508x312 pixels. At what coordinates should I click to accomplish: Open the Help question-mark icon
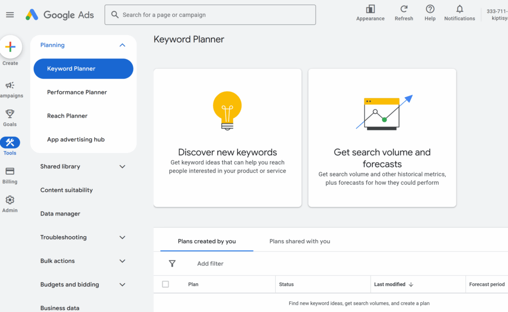pyautogui.click(x=430, y=9)
